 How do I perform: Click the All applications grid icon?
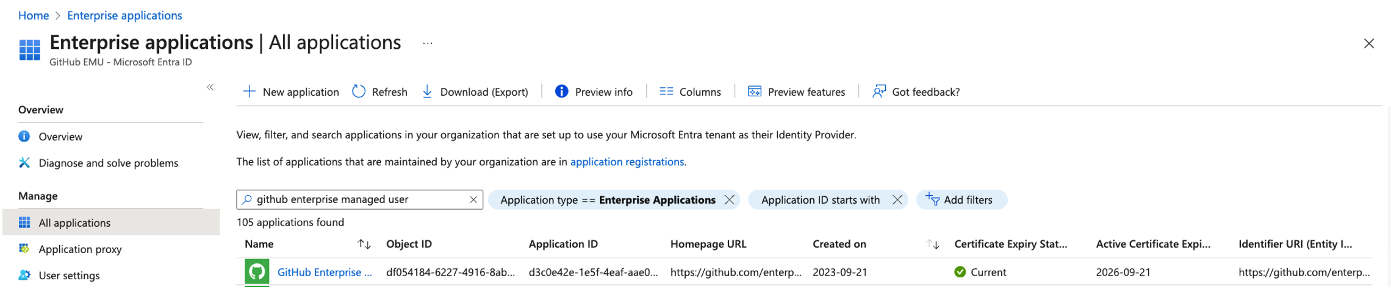[24, 223]
